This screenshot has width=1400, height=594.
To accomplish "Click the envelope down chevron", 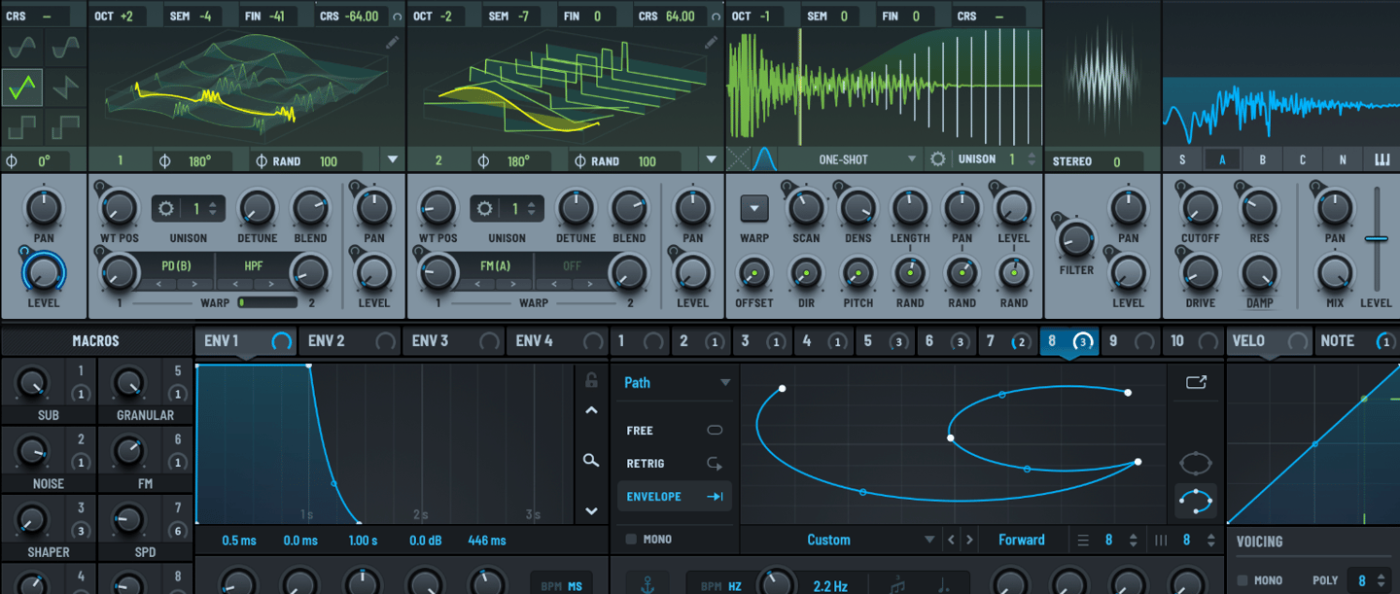I will coord(591,511).
